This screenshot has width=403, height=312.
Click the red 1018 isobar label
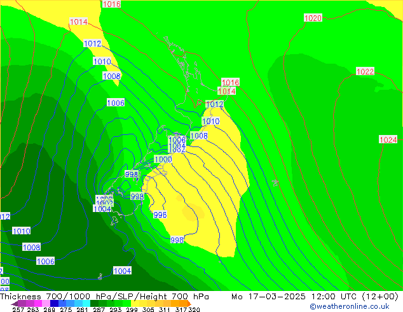coord(230,82)
